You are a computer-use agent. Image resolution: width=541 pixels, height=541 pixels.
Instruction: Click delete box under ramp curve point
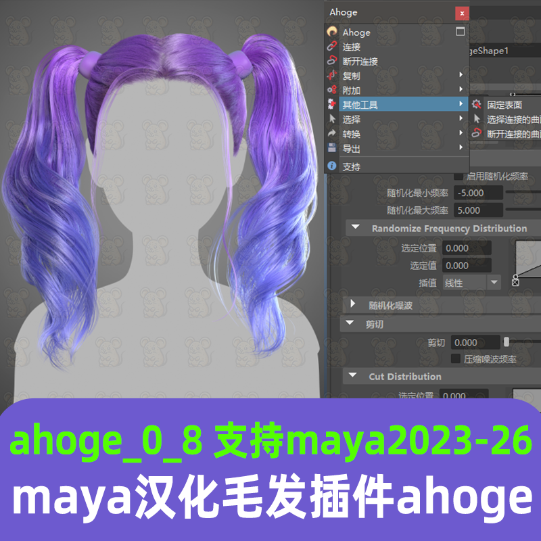click(x=515, y=283)
